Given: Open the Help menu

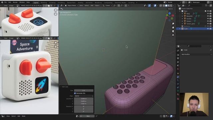Looking at the screenshot, I should pos(28,2).
